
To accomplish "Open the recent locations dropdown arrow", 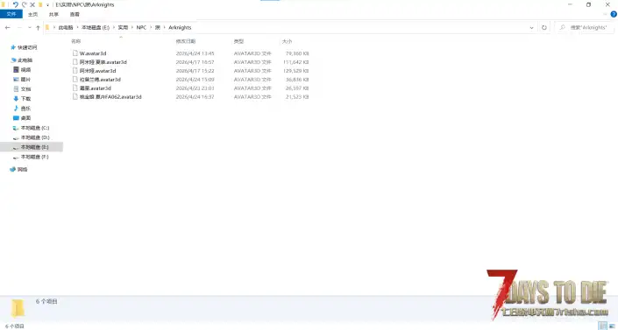I will pyautogui.click(x=29, y=27).
